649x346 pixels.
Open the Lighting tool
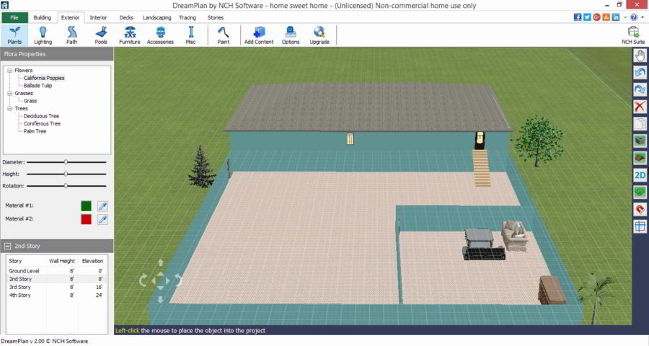coord(43,35)
